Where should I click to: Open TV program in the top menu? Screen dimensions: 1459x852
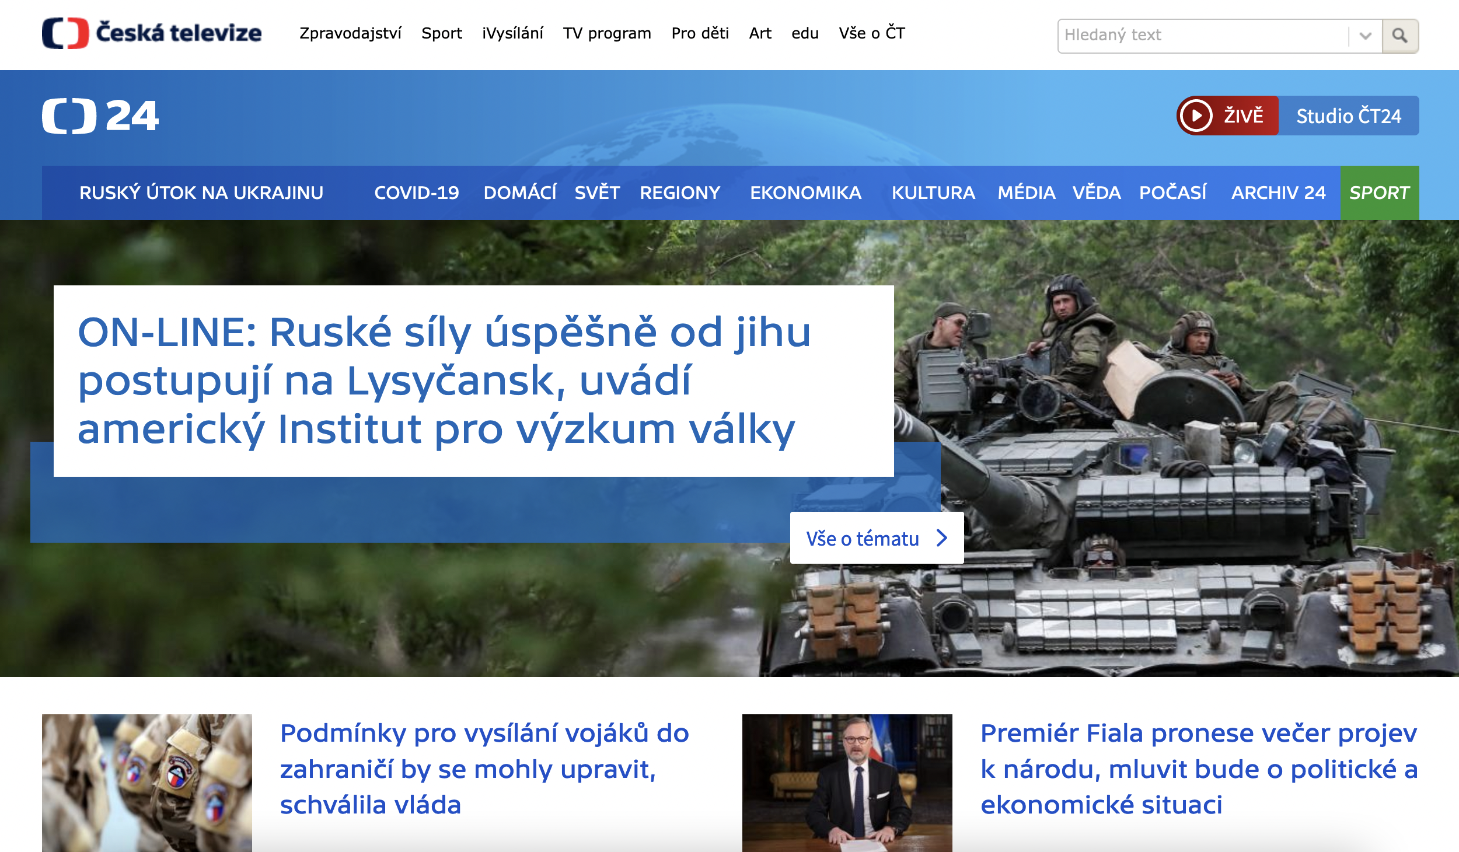pos(607,33)
